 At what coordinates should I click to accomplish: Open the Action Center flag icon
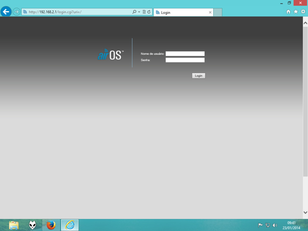260,225
